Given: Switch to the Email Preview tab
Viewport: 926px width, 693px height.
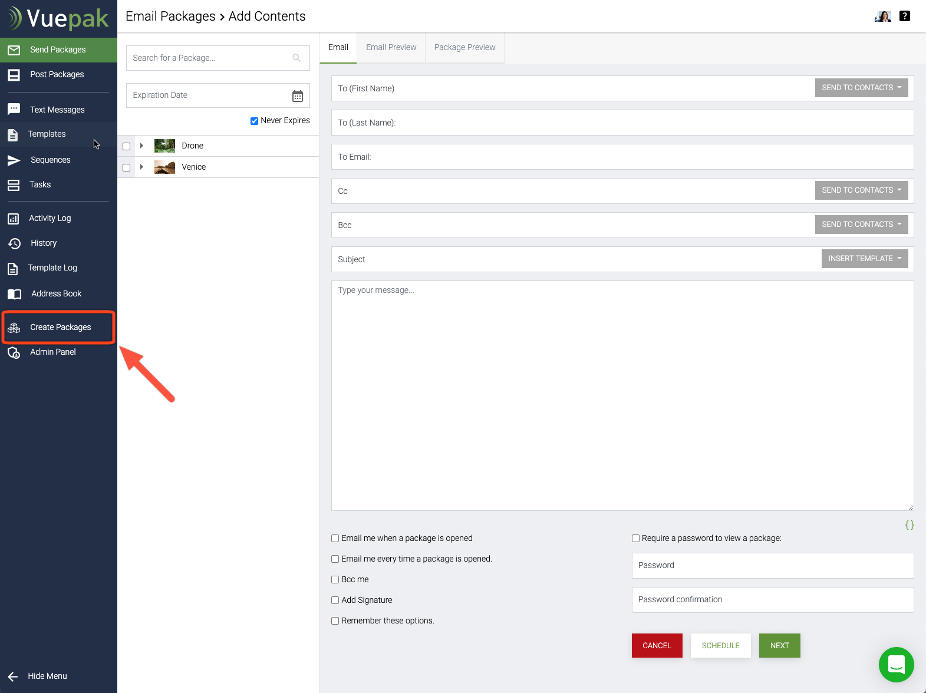Looking at the screenshot, I should 391,47.
